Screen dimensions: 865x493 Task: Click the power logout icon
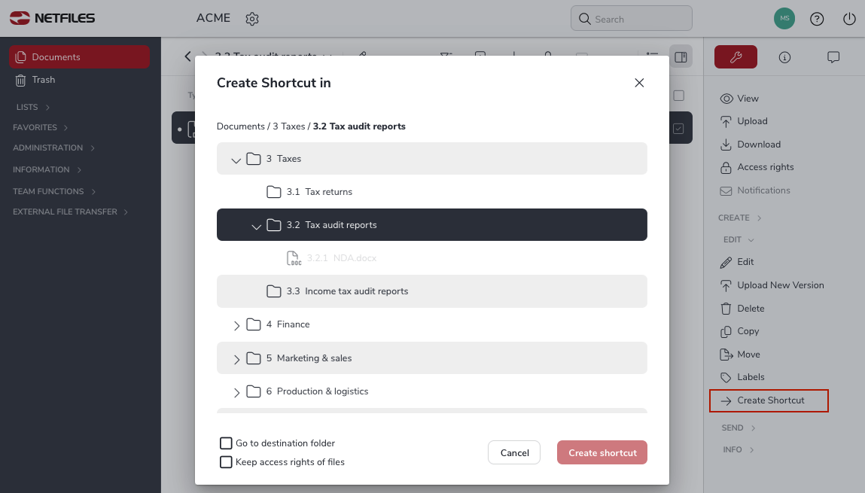[849, 19]
